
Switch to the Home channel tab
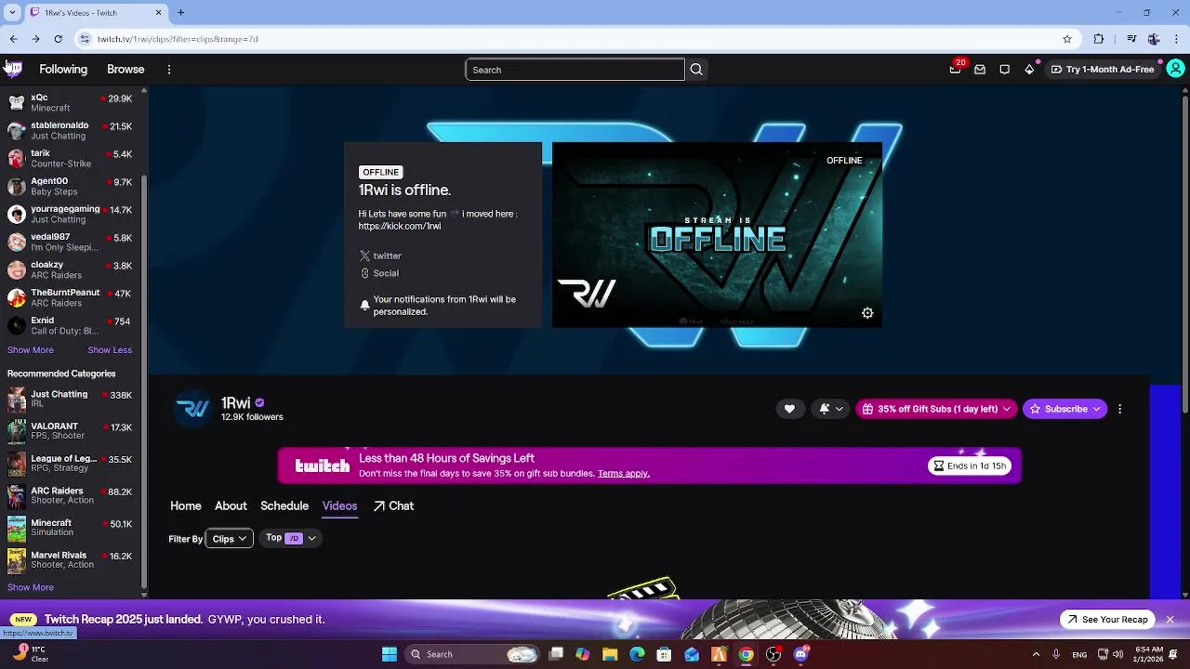tap(186, 506)
